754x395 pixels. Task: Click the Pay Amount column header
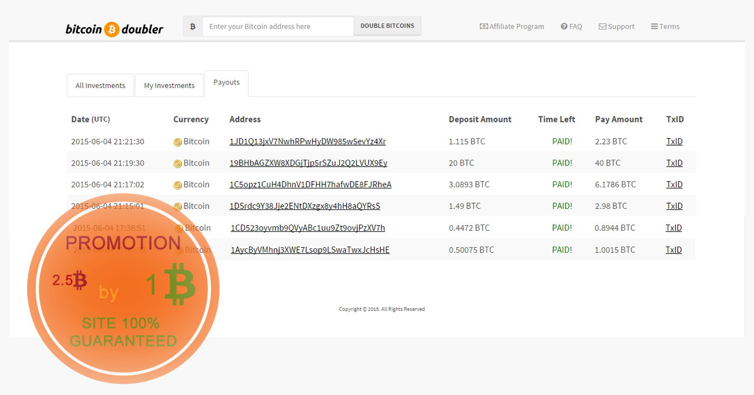[x=619, y=120]
